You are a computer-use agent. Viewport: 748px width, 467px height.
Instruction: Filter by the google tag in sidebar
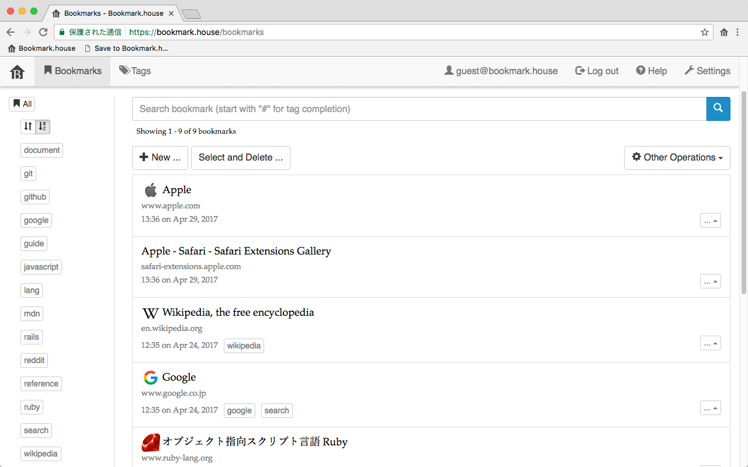pyautogui.click(x=36, y=220)
